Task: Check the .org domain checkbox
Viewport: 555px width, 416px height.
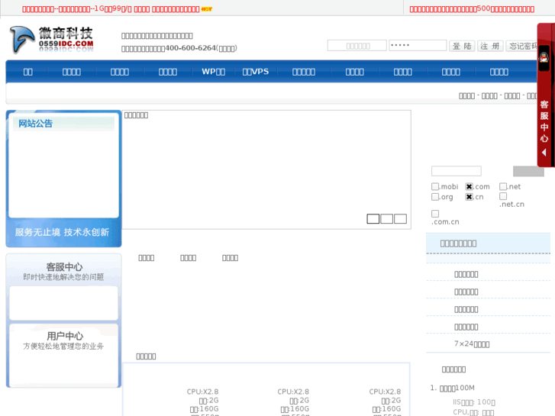Action: point(435,196)
